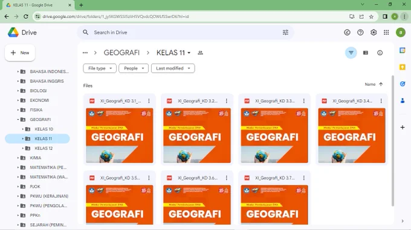This screenshot has height=230, width=411.
Task: Open the People filter dropdown
Action: tap(134, 69)
